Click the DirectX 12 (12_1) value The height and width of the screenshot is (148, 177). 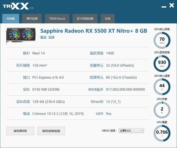point(113,102)
